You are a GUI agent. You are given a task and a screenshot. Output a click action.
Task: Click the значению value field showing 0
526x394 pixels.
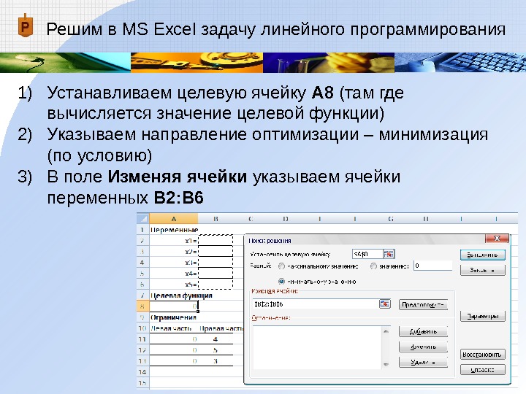[432, 266]
